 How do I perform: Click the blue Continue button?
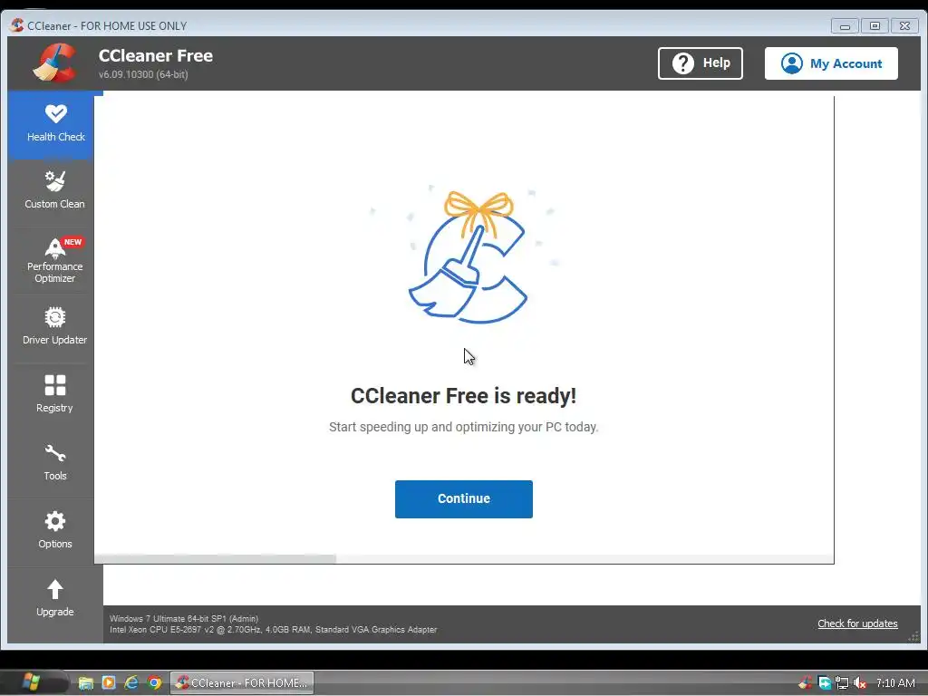tap(463, 499)
